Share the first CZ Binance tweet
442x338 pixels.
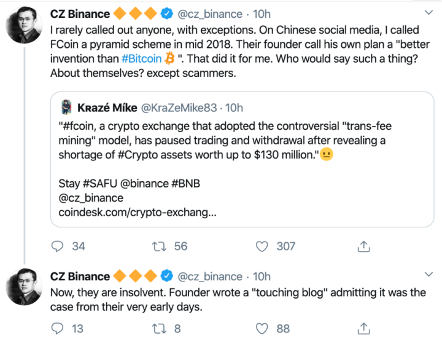coord(363,246)
